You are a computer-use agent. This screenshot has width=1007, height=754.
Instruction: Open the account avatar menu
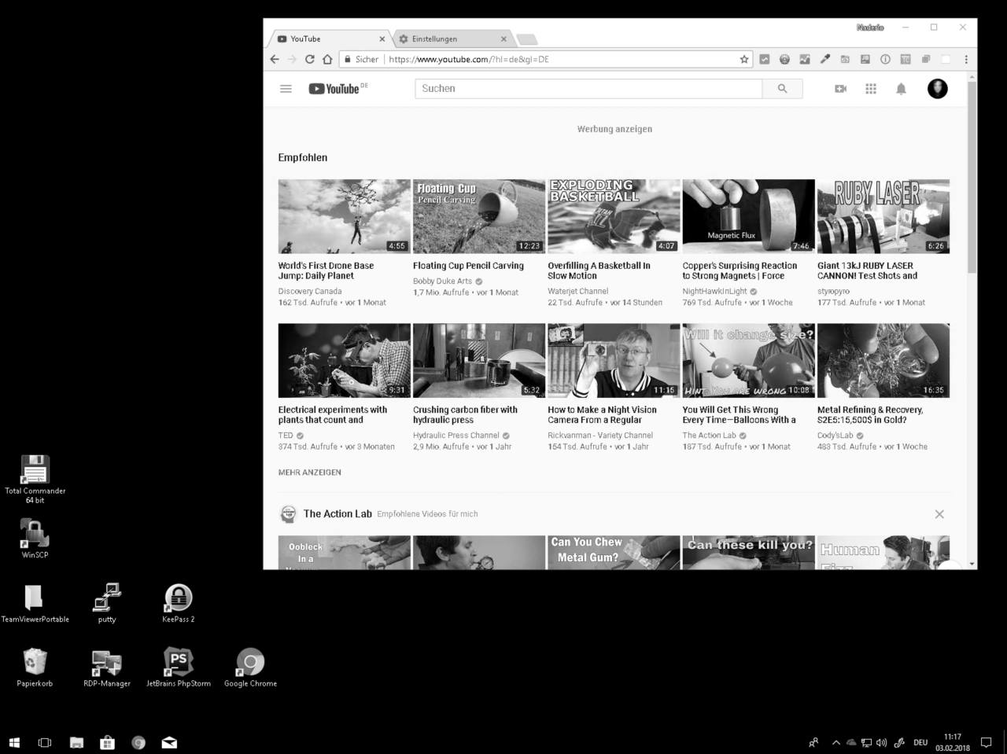pyautogui.click(x=937, y=89)
